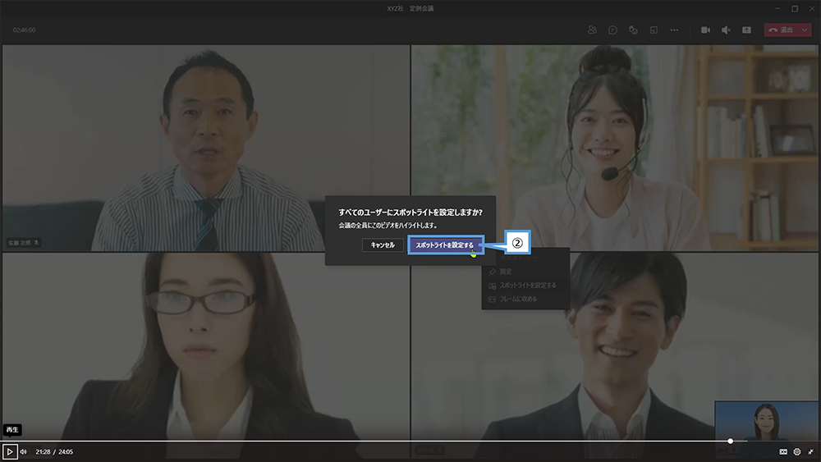
Task: Open the participants panel icon
Action: (592, 30)
